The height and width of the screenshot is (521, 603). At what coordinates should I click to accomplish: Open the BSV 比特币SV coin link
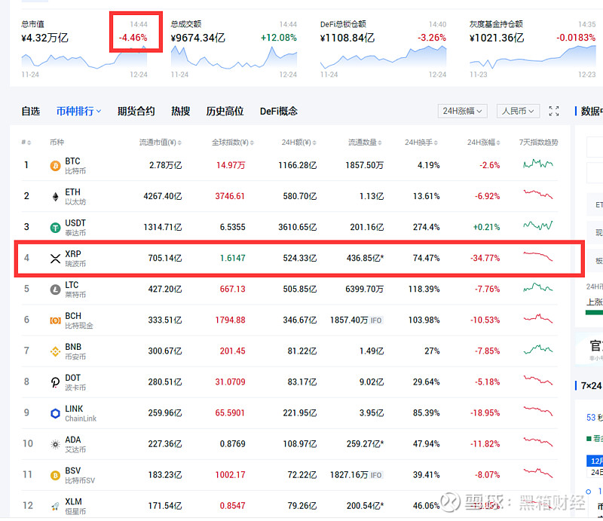[80, 475]
